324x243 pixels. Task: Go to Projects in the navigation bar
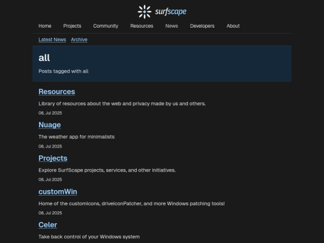click(72, 26)
